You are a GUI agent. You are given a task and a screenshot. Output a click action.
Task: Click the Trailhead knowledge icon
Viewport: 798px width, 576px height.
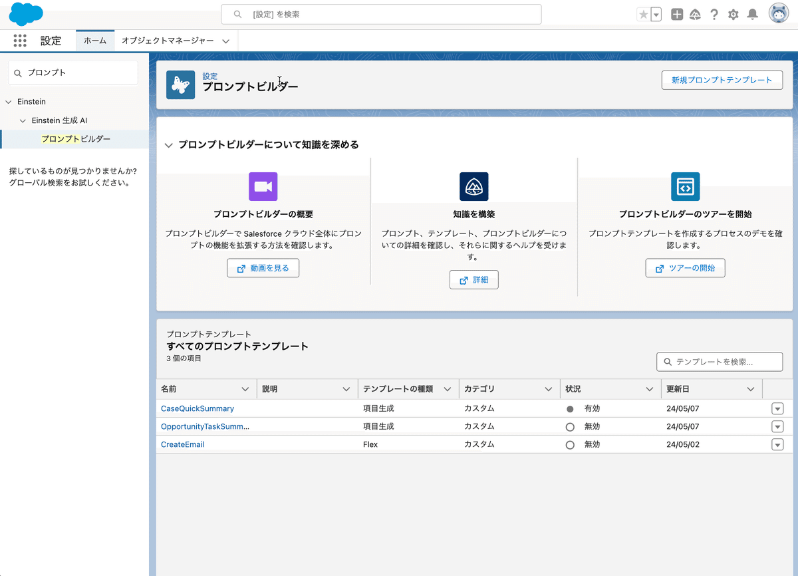pos(473,186)
